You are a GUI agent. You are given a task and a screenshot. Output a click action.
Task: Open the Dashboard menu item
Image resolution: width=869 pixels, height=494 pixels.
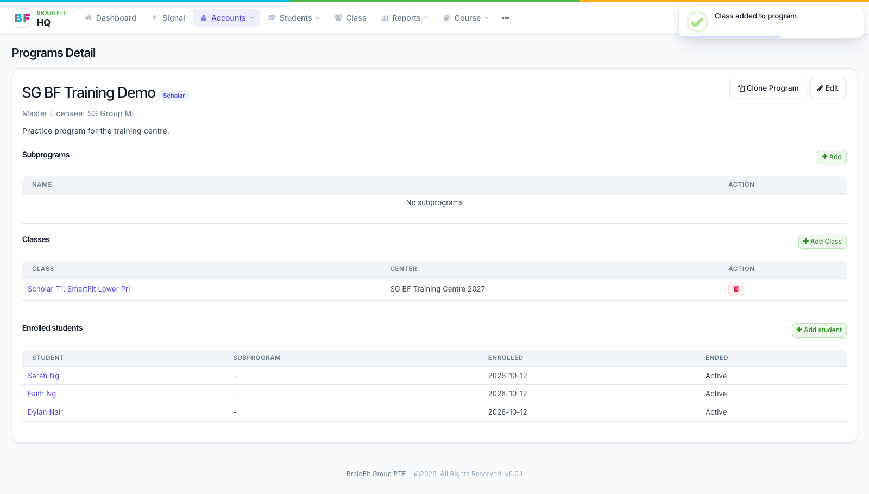click(x=111, y=18)
